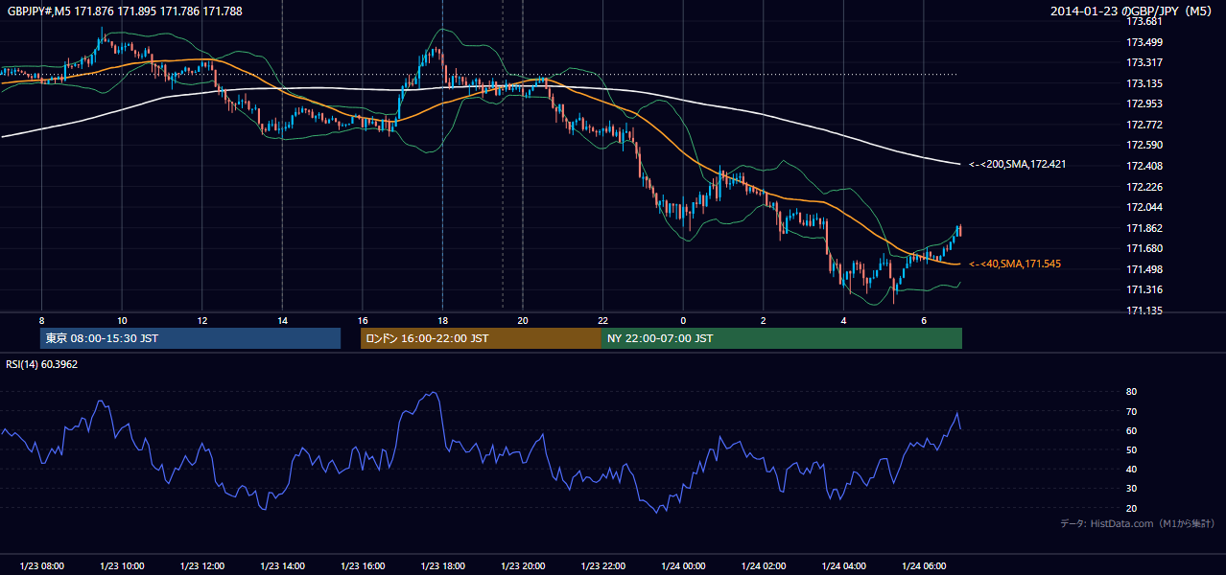Viewport: 1226px width, 575px height.
Task: Click the RSI 80 level label
Action: (1131, 392)
